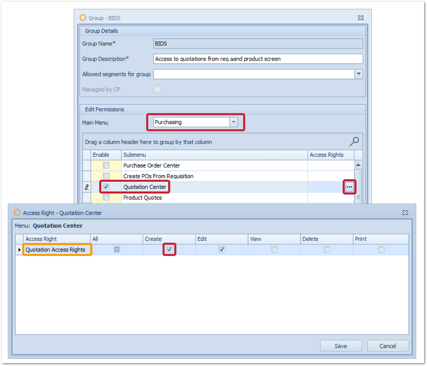Click the row selector arrow beside Quotation Access Rights
The width and height of the screenshot is (427, 366).
[19, 250]
